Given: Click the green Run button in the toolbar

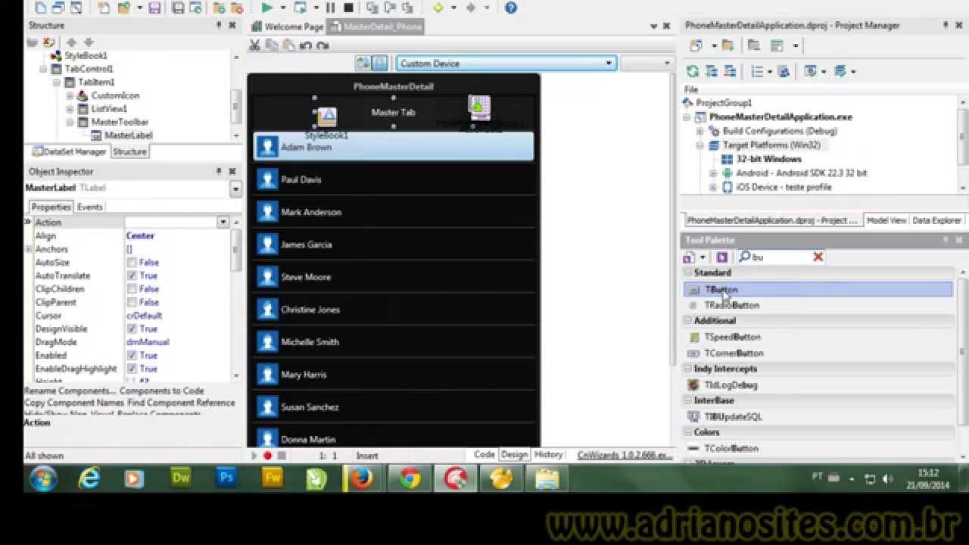Looking at the screenshot, I should click(266, 8).
